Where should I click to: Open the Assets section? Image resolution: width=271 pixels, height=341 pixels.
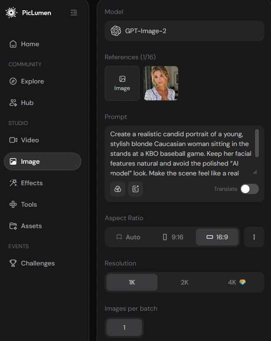26,226
